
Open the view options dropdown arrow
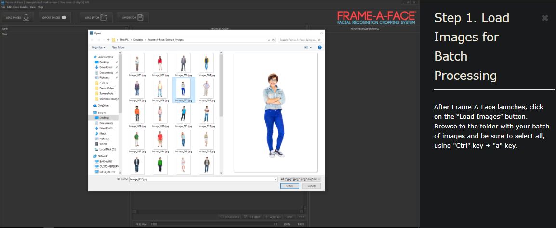point(311,47)
